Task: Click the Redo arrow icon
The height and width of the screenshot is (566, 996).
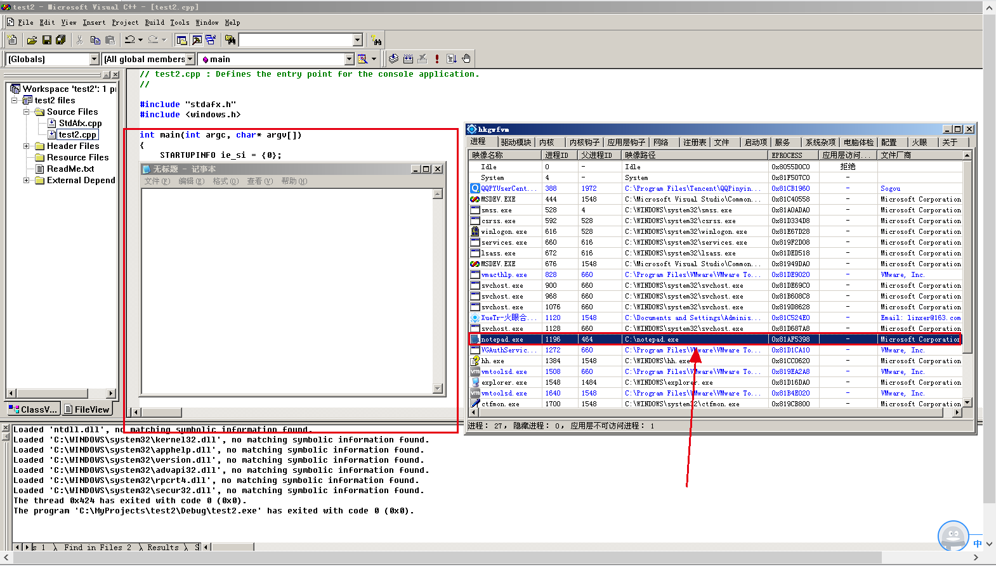Action: [153, 40]
